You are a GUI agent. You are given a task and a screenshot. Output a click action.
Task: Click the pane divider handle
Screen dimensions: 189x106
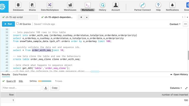click(95, 72)
